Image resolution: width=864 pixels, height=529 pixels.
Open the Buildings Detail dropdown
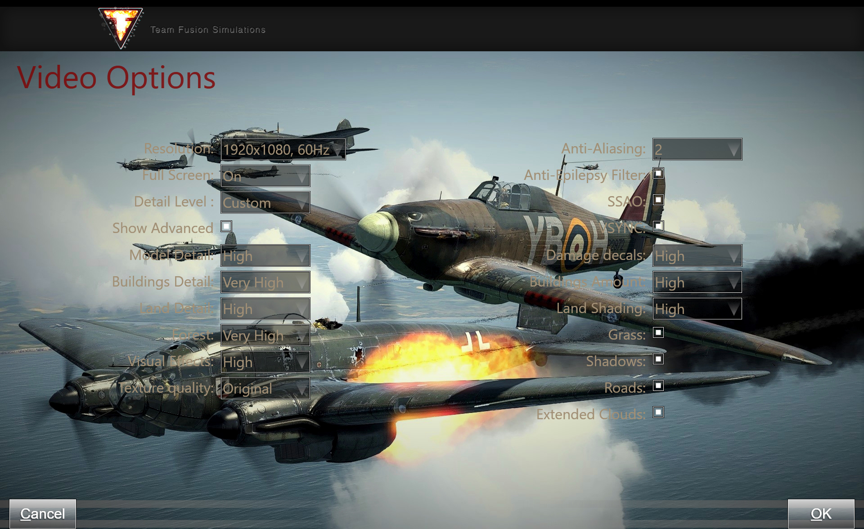[265, 282]
